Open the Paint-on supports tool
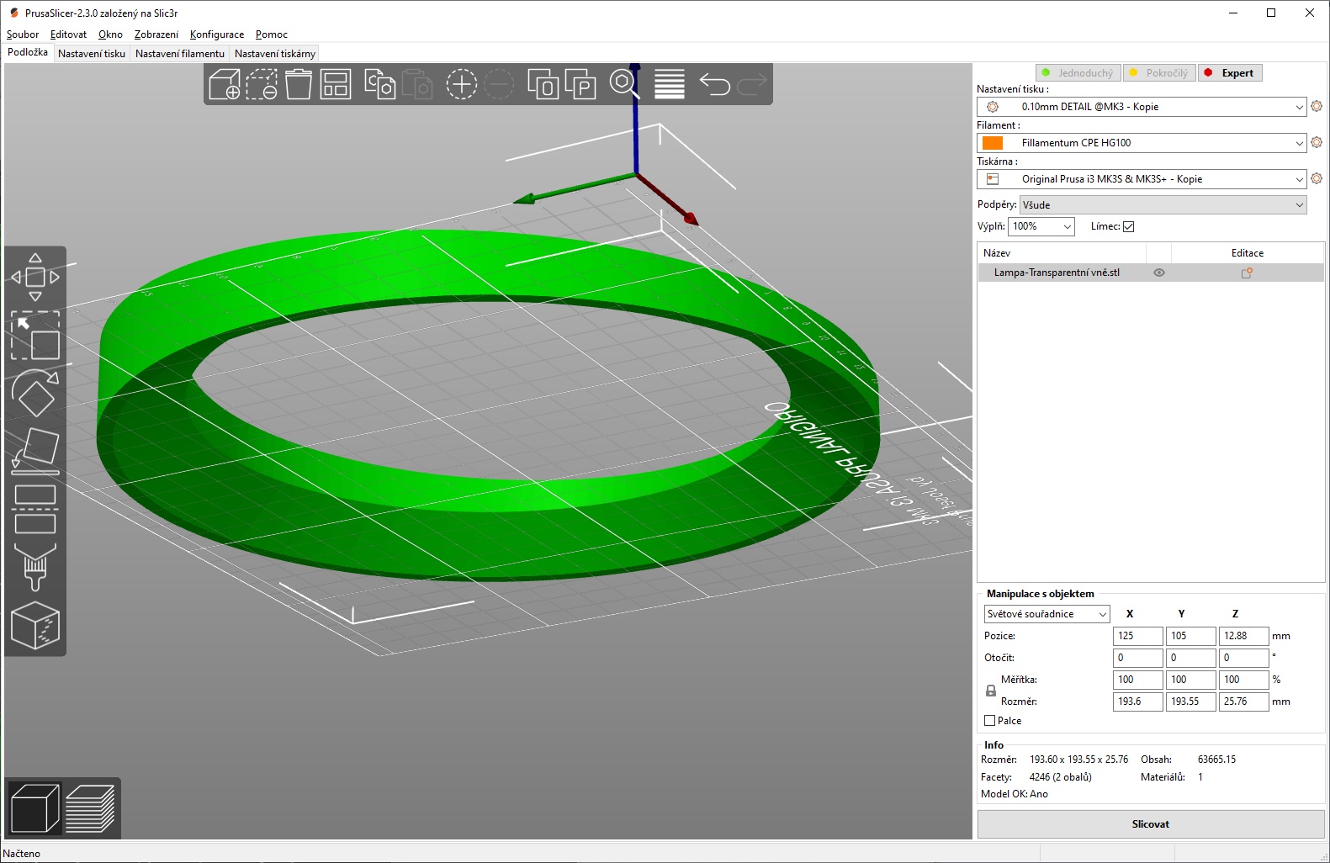The image size is (1330, 863). click(35, 566)
